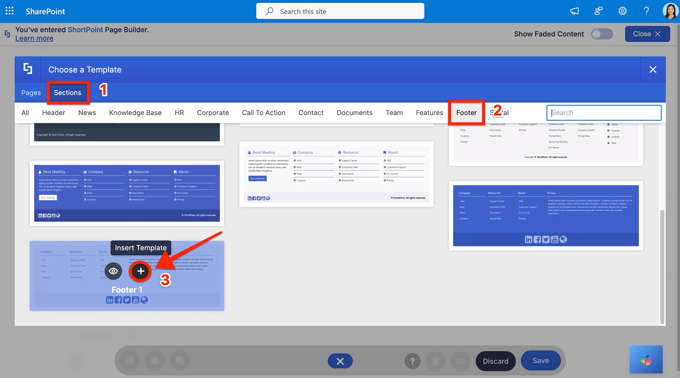Click the Search this site box
This screenshot has height=378, width=680.
click(x=340, y=11)
